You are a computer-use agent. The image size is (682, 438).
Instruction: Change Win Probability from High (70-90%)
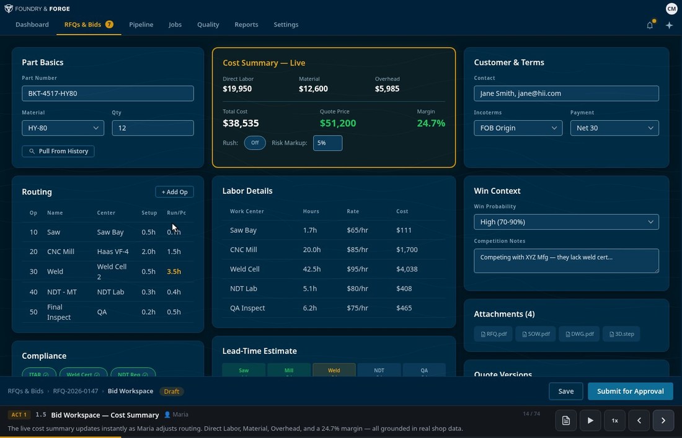pyautogui.click(x=566, y=221)
